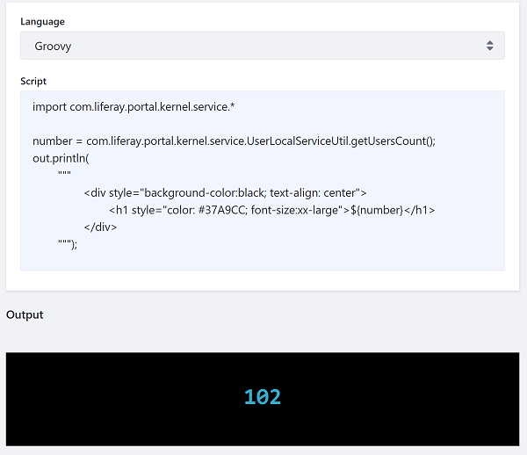527x455 pixels.
Task: Open the Language dropdown showing Groovy
Action: 262,46
